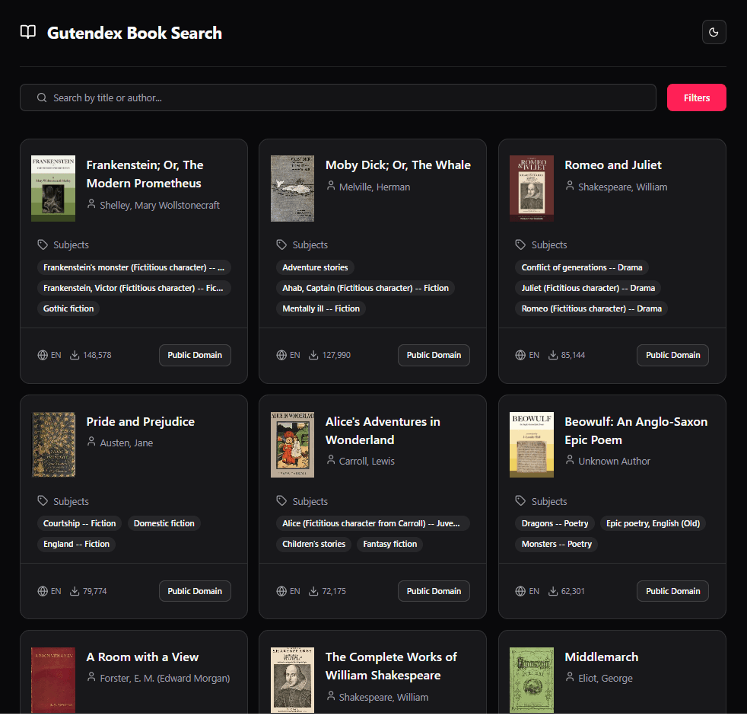Select the Gothic fiction subject tag
The width and height of the screenshot is (747, 719).
pyautogui.click(x=68, y=308)
